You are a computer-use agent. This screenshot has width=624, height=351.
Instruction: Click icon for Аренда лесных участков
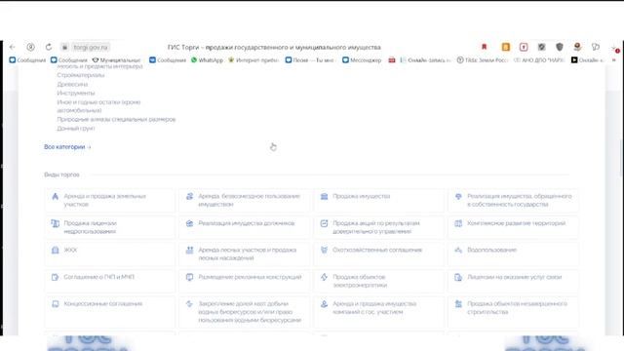tap(189, 250)
